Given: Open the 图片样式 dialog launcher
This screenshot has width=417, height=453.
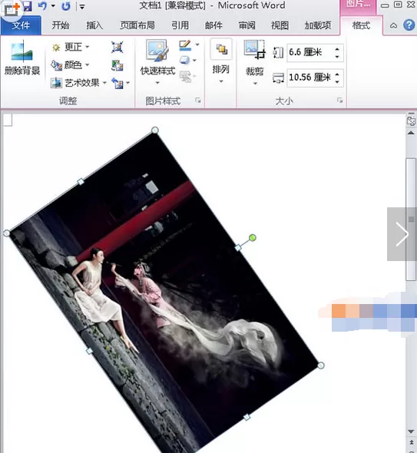Looking at the screenshot, I should pos(198,101).
